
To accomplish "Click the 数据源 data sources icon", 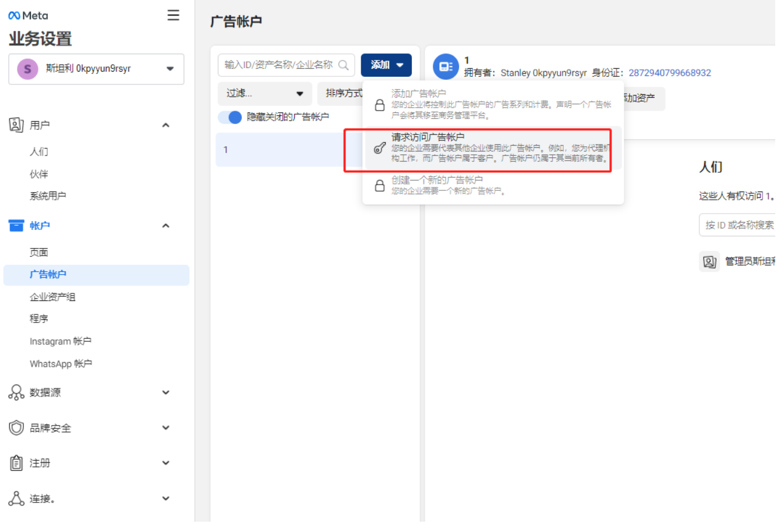I will [x=16, y=392].
